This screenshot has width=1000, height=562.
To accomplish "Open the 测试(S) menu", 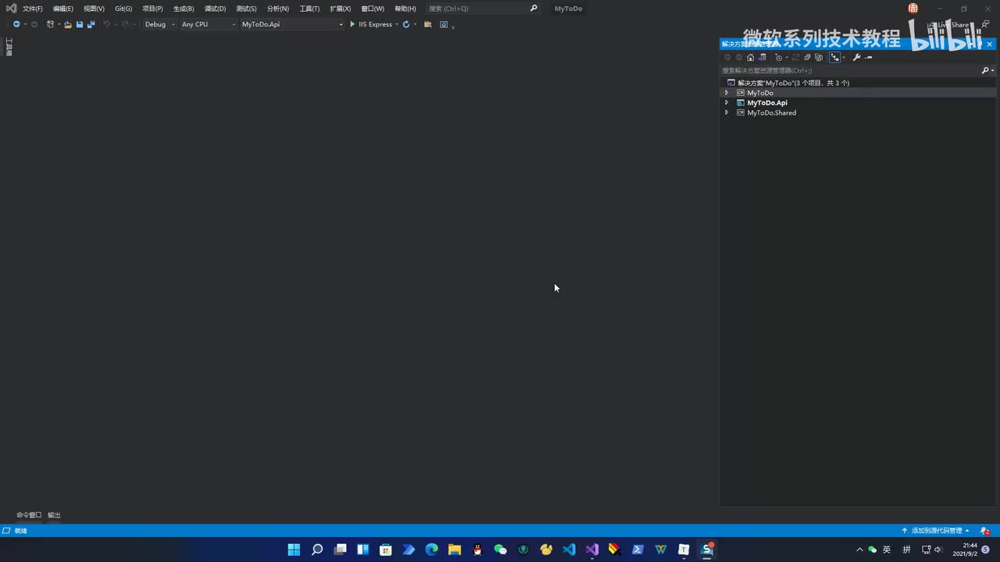I will click(x=246, y=9).
